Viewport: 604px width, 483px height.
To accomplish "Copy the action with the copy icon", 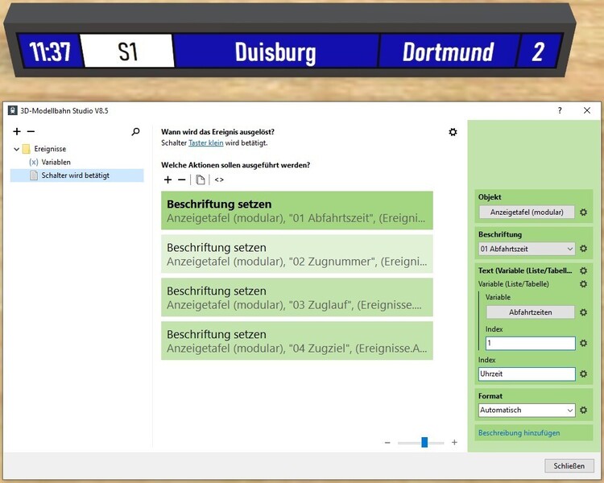I will [x=201, y=180].
